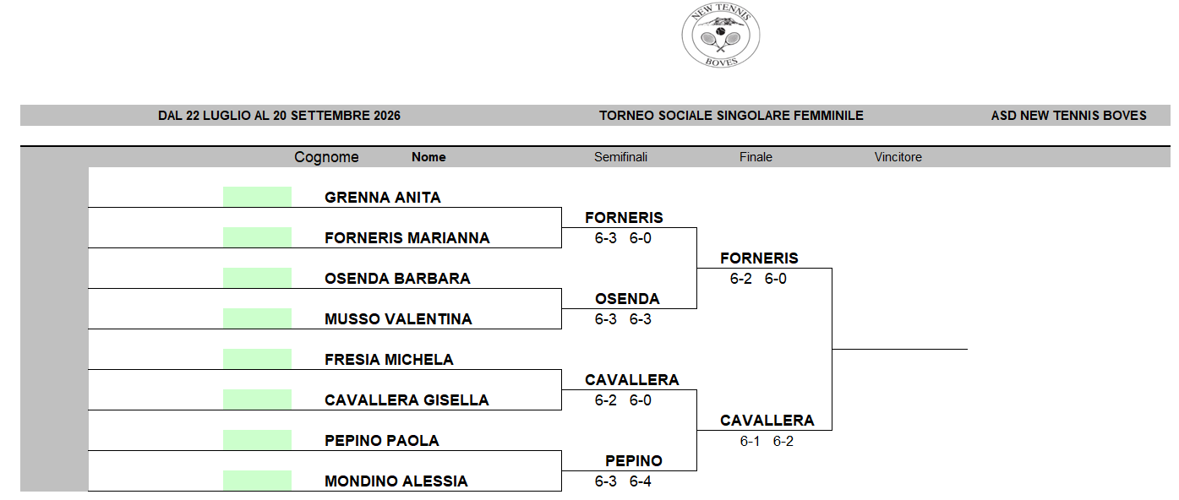Click the Semifinali column header
This screenshot has height=500, width=1179.
620,157
